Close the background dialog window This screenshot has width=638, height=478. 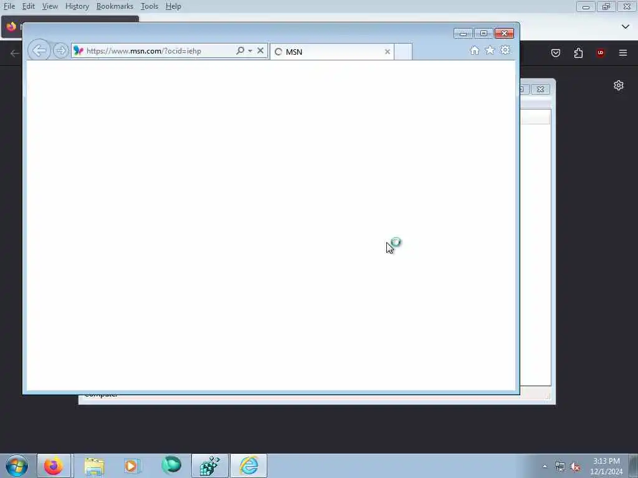[x=540, y=89]
